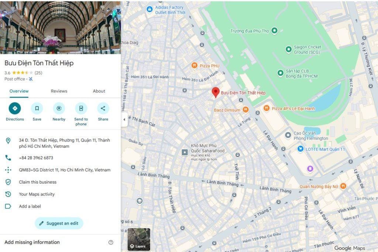Switch to the Reviews tab
Viewport: 378px width, 252px height.
click(59, 91)
